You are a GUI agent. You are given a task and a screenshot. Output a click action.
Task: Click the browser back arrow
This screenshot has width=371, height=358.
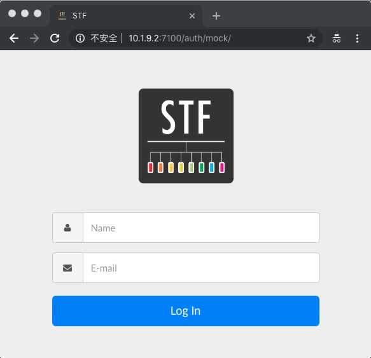point(14,38)
